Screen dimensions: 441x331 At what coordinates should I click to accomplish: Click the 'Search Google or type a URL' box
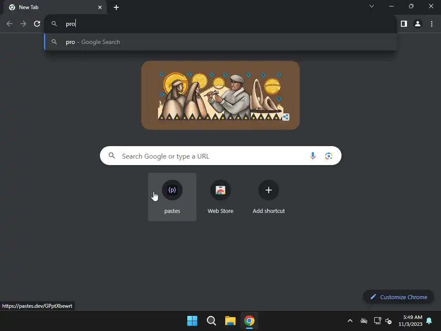(220, 156)
